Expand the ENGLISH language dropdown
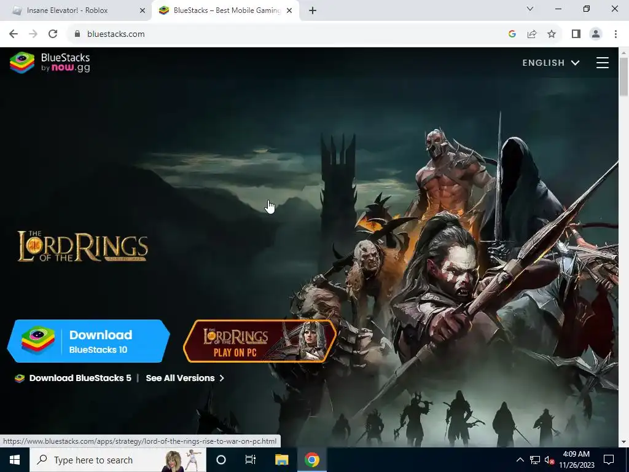This screenshot has width=629, height=472. coord(551,63)
